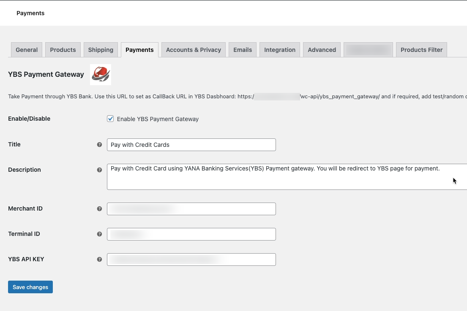Screen dimensions: 467x311
Task: Go to the Advanced tab
Action: (x=322, y=50)
